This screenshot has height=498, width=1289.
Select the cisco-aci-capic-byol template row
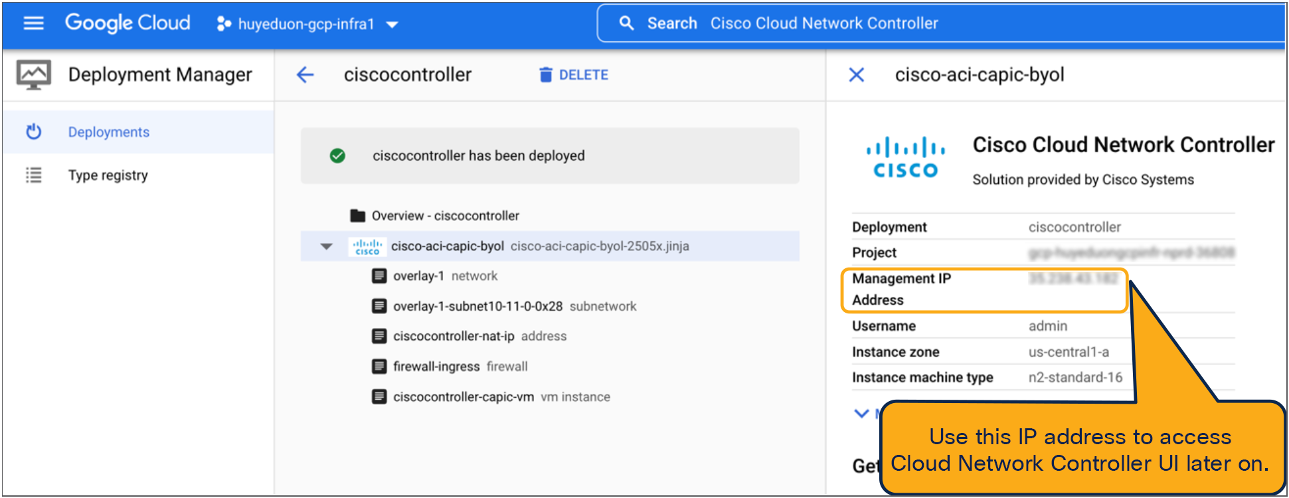[x=550, y=246]
